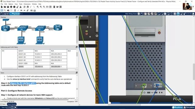
Task: Click the Zoom Out magnifier icon
Action: point(44,7)
